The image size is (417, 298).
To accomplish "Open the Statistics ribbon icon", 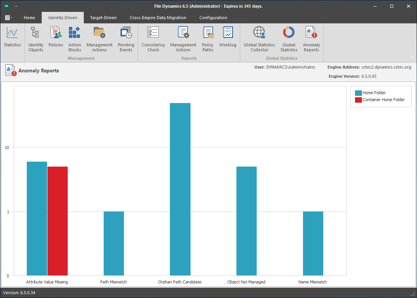I will 12,38.
